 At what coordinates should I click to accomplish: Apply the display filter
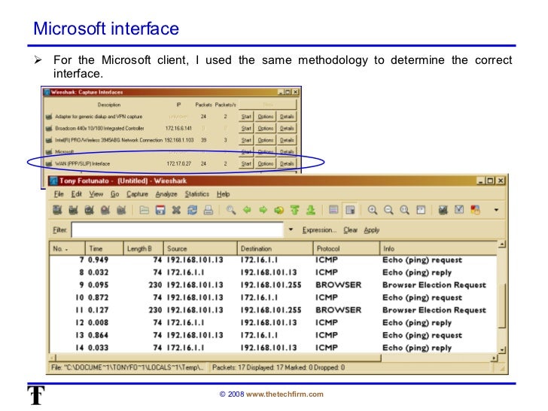coord(372,230)
